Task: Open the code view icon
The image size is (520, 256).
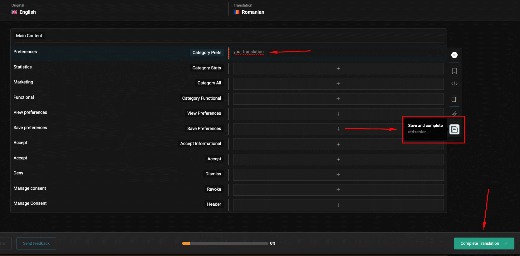Action: (x=454, y=84)
